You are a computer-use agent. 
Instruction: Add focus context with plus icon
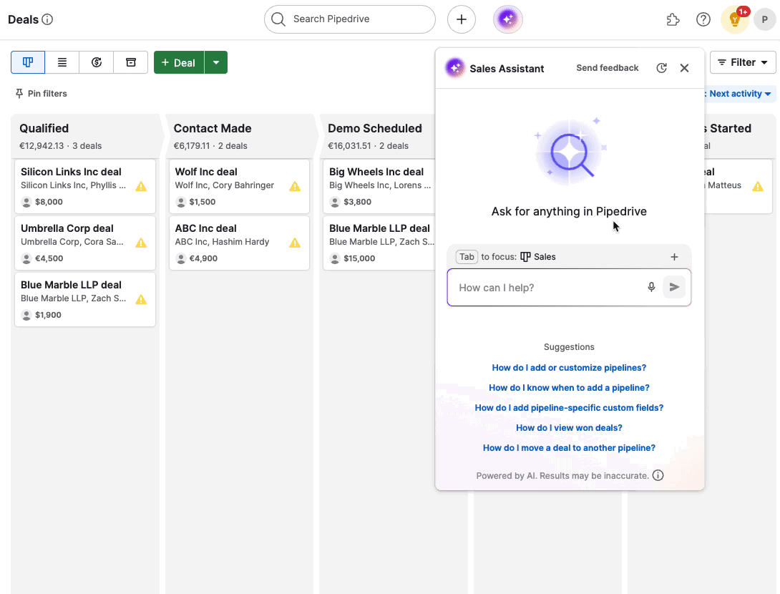click(x=674, y=257)
